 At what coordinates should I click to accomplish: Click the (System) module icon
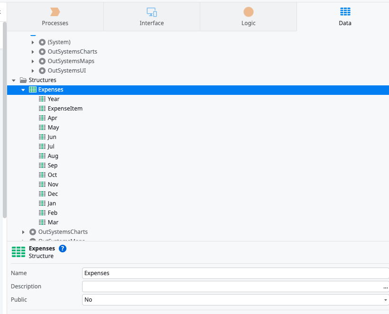click(x=42, y=42)
